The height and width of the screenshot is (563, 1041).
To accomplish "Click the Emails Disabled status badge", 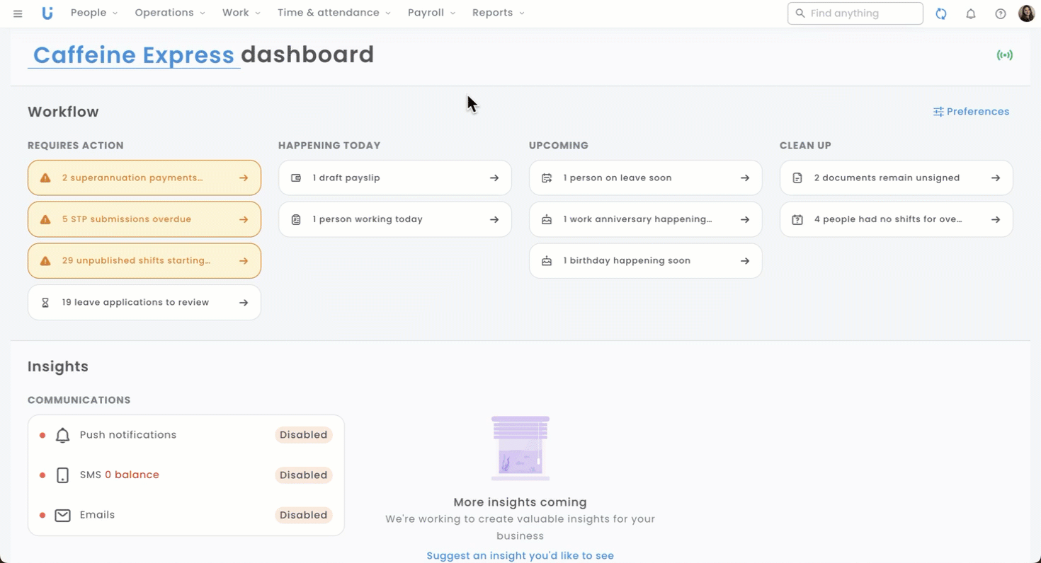I will (x=303, y=515).
